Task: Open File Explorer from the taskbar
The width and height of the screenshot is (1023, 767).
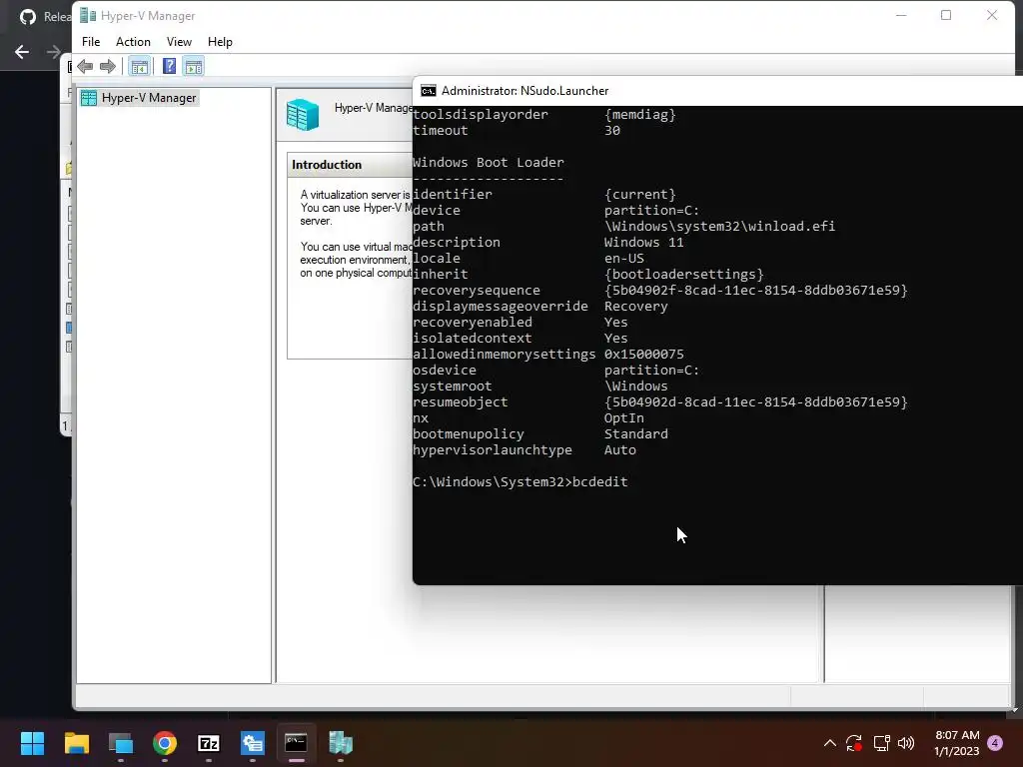Action: click(76, 743)
